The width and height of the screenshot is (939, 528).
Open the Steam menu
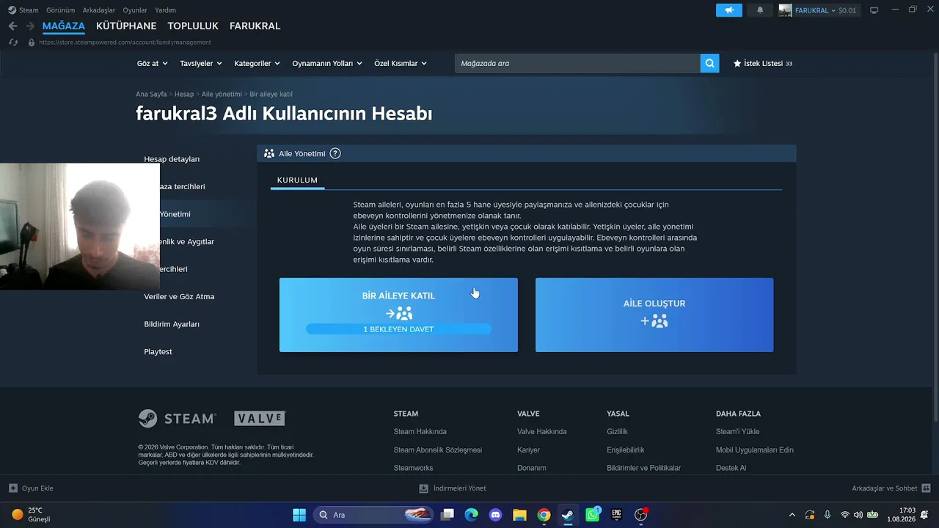[23, 10]
